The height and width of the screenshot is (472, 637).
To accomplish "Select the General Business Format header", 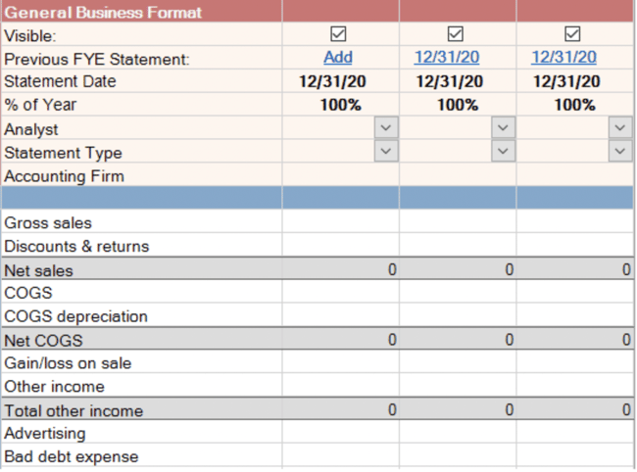I will (x=103, y=13).
